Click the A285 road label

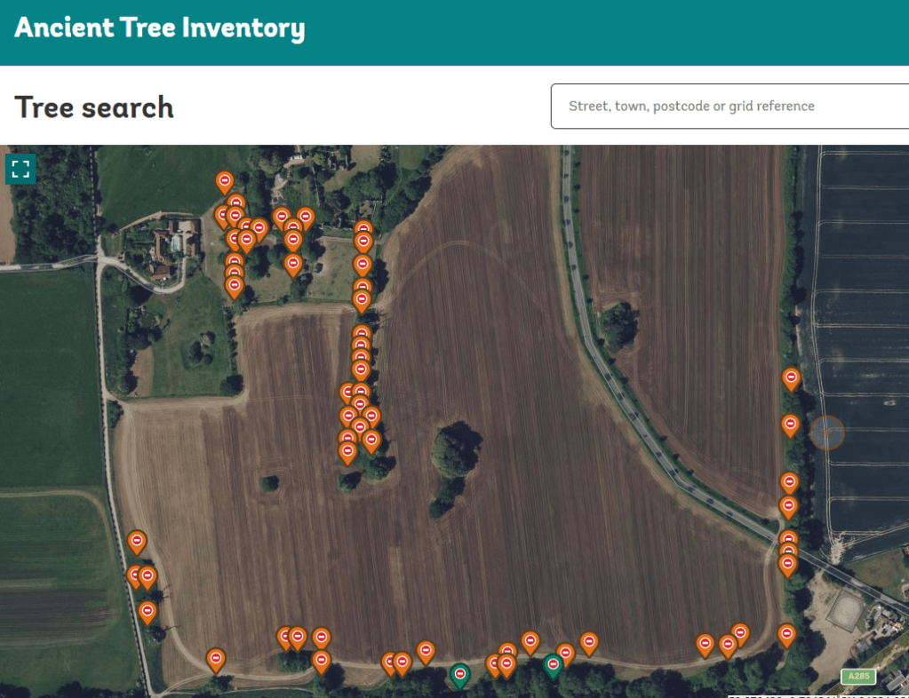pos(857,677)
